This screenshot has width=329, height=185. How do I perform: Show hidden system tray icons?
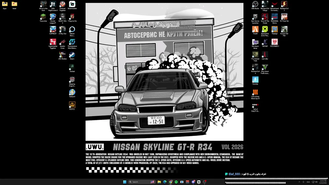pos(299,182)
